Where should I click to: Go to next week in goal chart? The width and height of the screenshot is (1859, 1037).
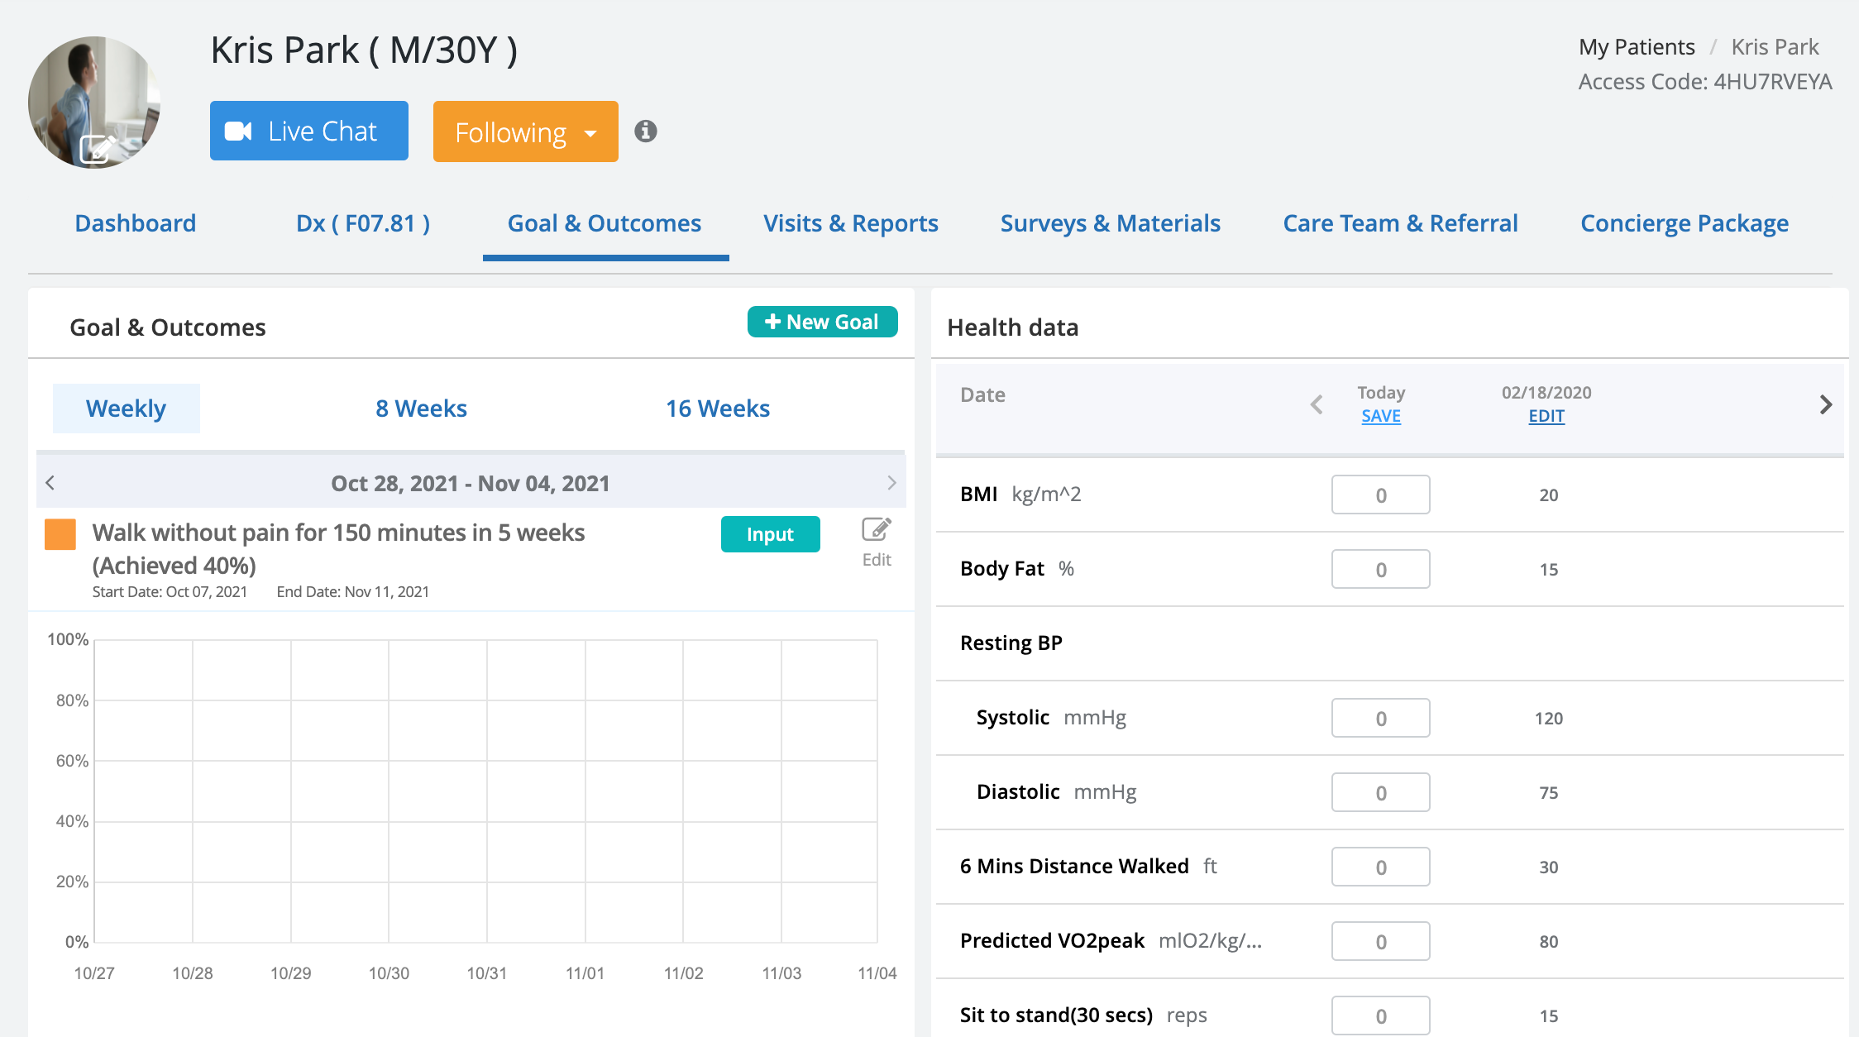coord(891,483)
